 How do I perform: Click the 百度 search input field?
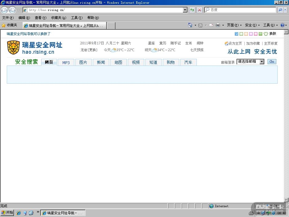tap(240, 10)
